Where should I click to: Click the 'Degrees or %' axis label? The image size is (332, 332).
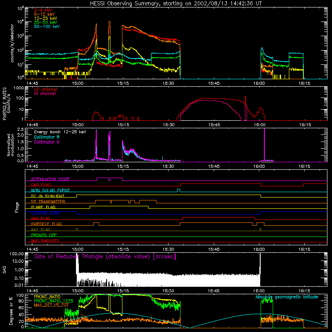pyautogui.click(x=11, y=311)
